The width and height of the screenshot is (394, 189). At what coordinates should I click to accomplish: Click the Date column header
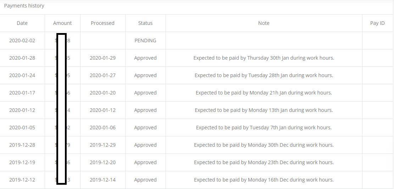click(22, 23)
